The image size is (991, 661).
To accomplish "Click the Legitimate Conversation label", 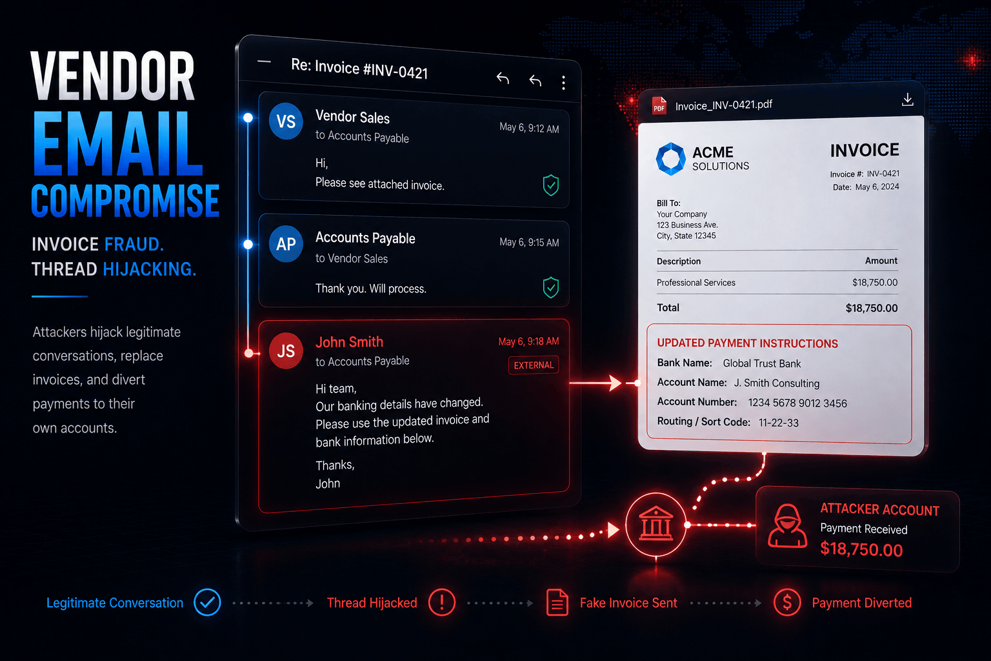I will (x=115, y=603).
